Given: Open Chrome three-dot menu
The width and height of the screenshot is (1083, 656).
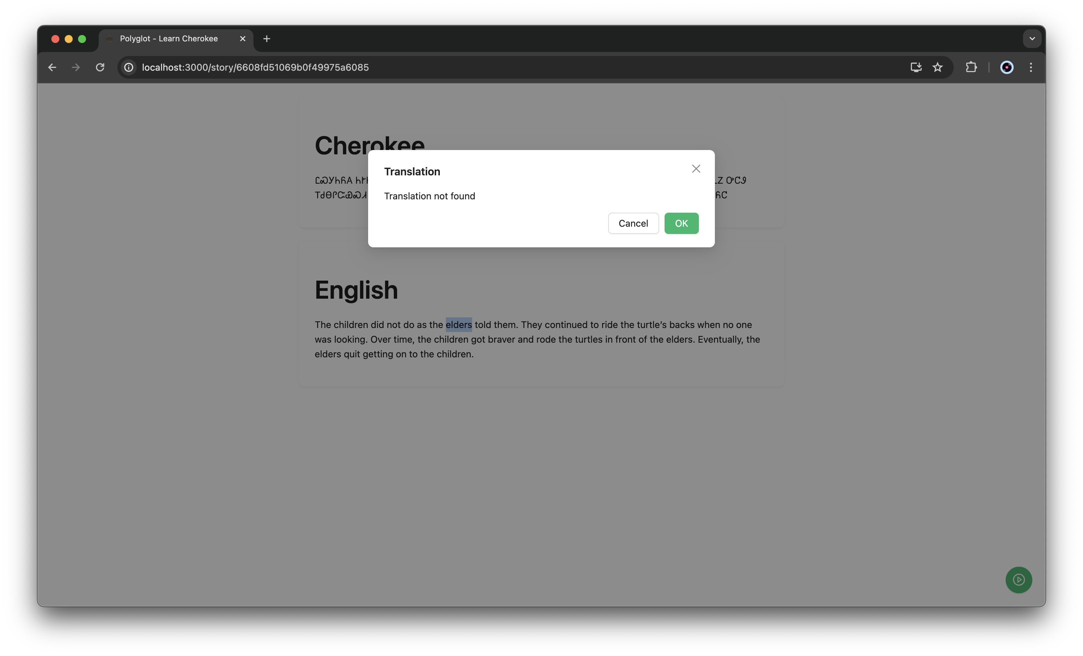Looking at the screenshot, I should pyautogui.click(x=1031, y=67).
